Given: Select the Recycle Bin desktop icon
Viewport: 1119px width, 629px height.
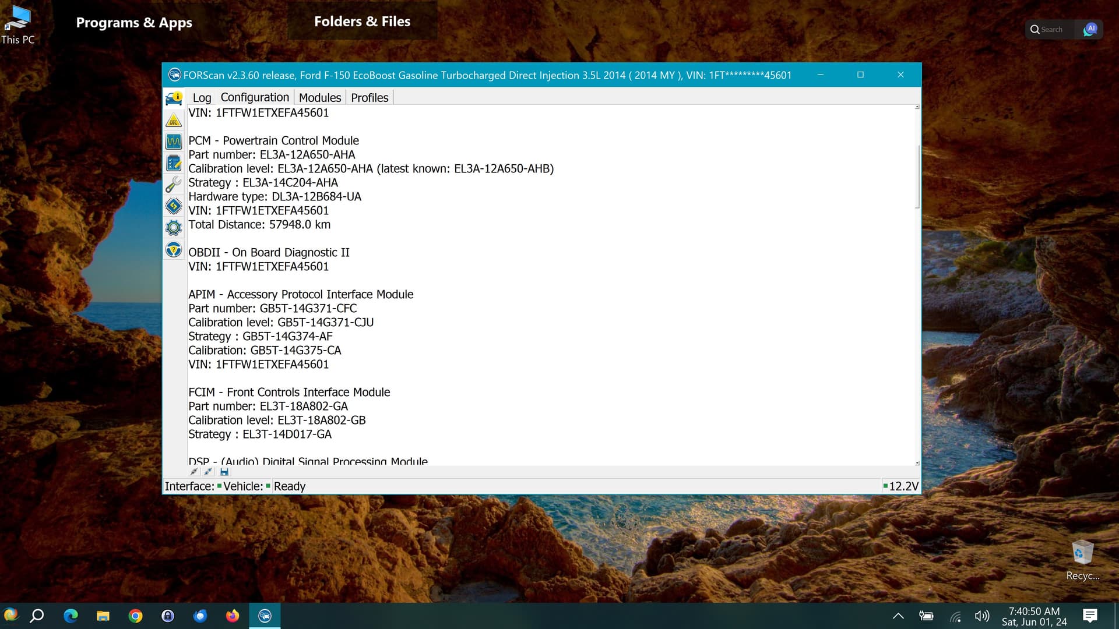Looking at the screenshot, I should (x=1083, y=560).
